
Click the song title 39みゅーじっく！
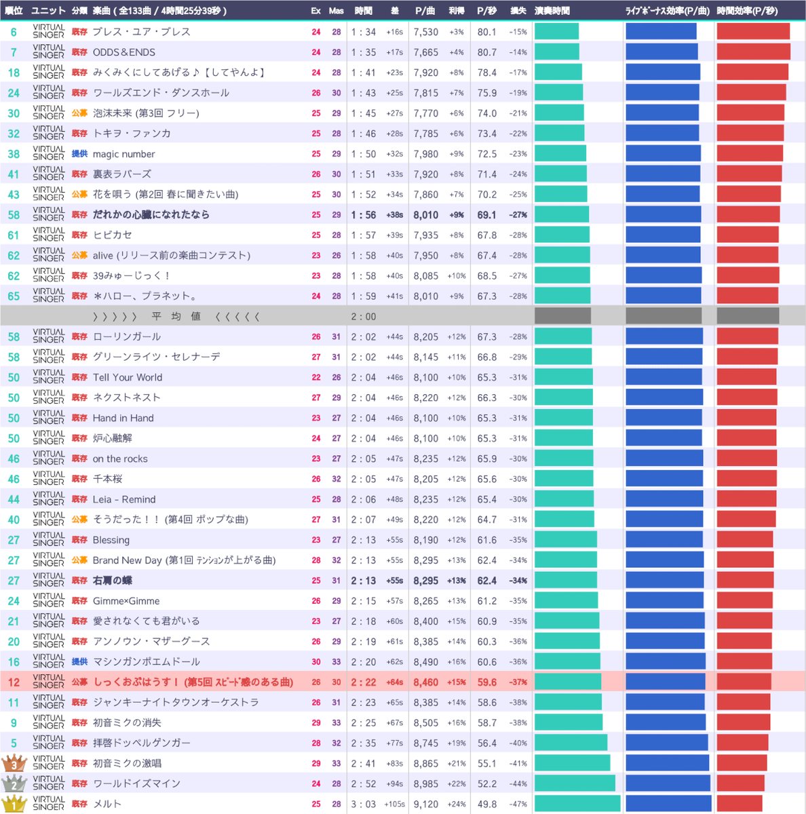pyautogui.click(x=132, y=275)
